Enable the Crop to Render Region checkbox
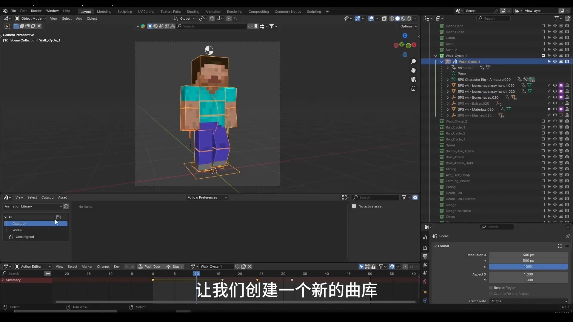 point(491,294)
